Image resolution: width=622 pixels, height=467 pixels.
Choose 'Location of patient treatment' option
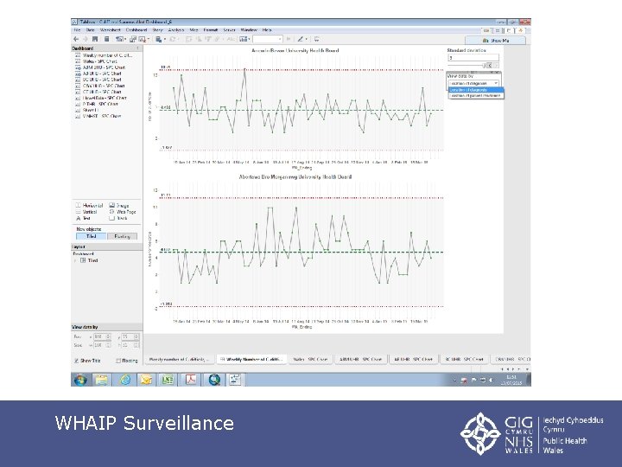pyautogui.click(x=476, y=96)
